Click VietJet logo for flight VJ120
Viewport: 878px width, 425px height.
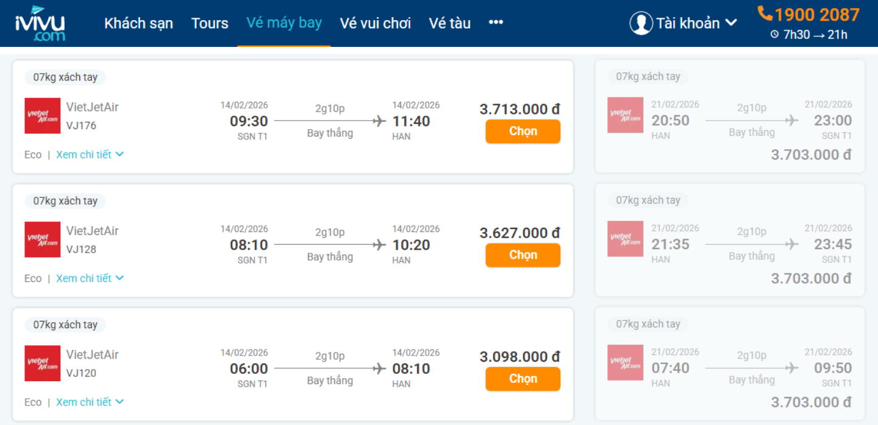(x=42, y=363)
